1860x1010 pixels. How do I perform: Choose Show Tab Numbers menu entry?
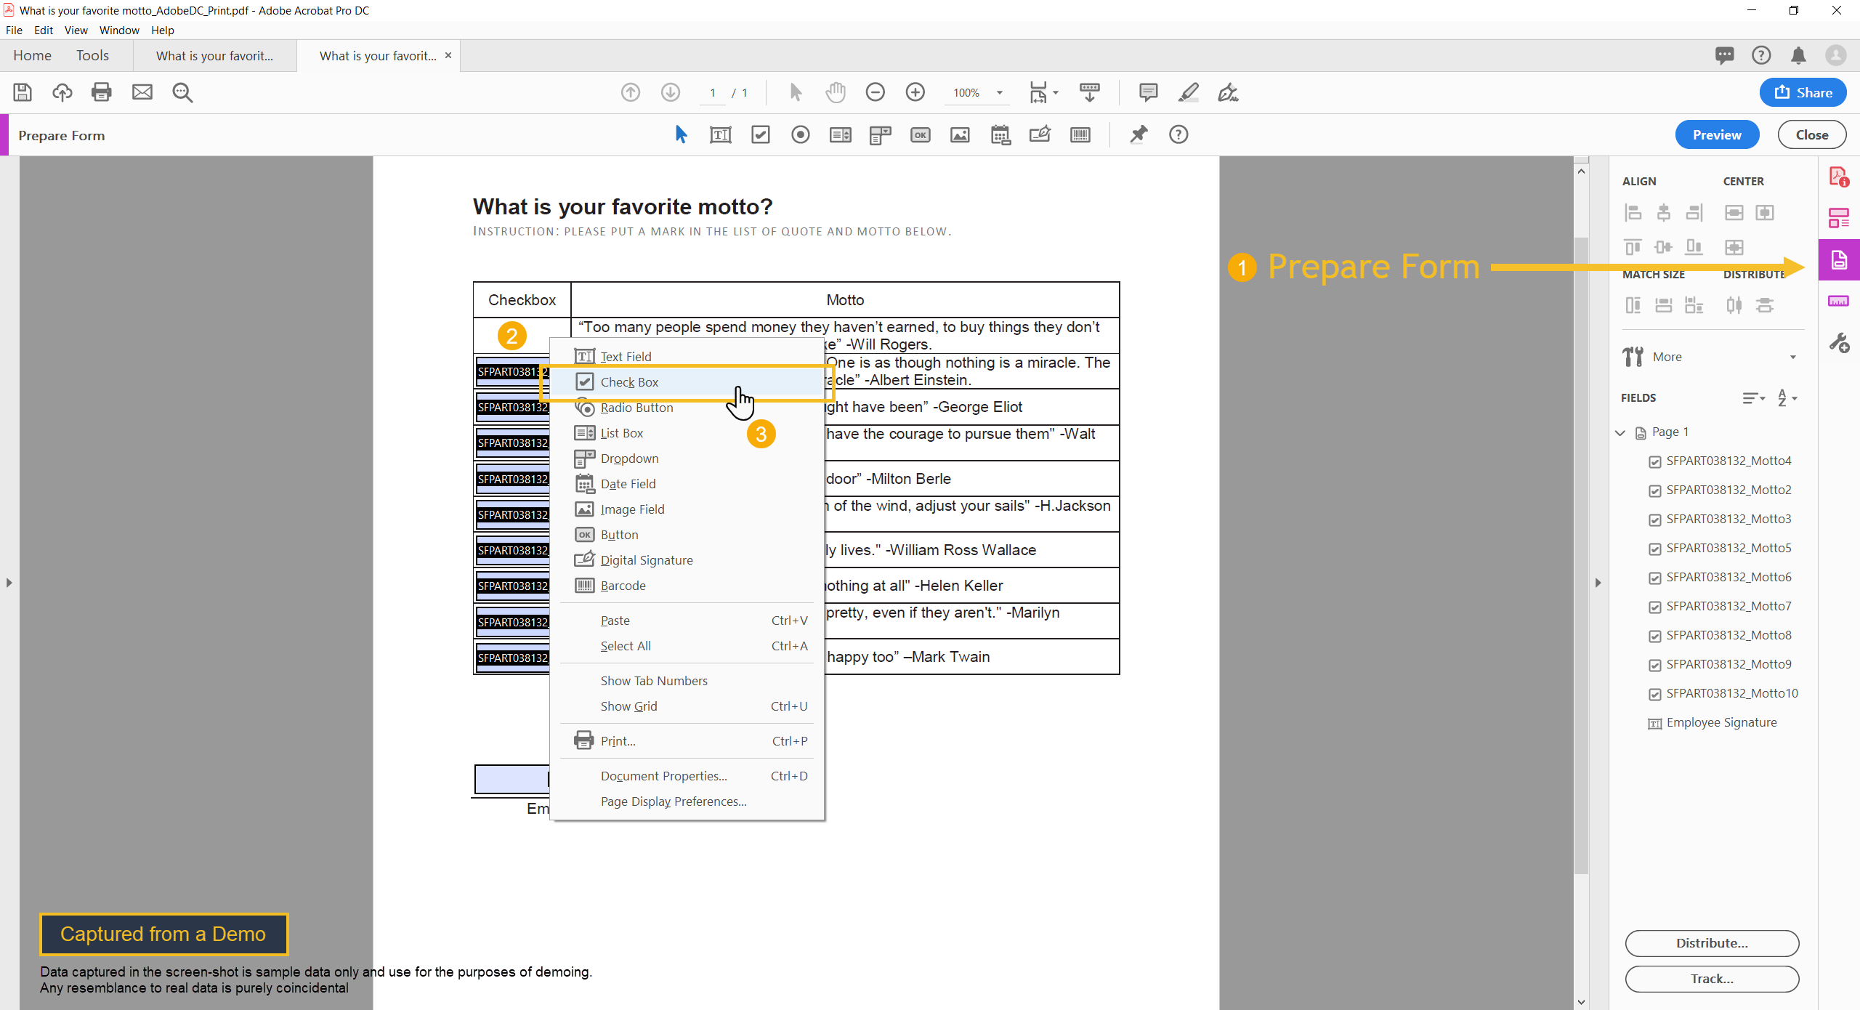point(687,681)
